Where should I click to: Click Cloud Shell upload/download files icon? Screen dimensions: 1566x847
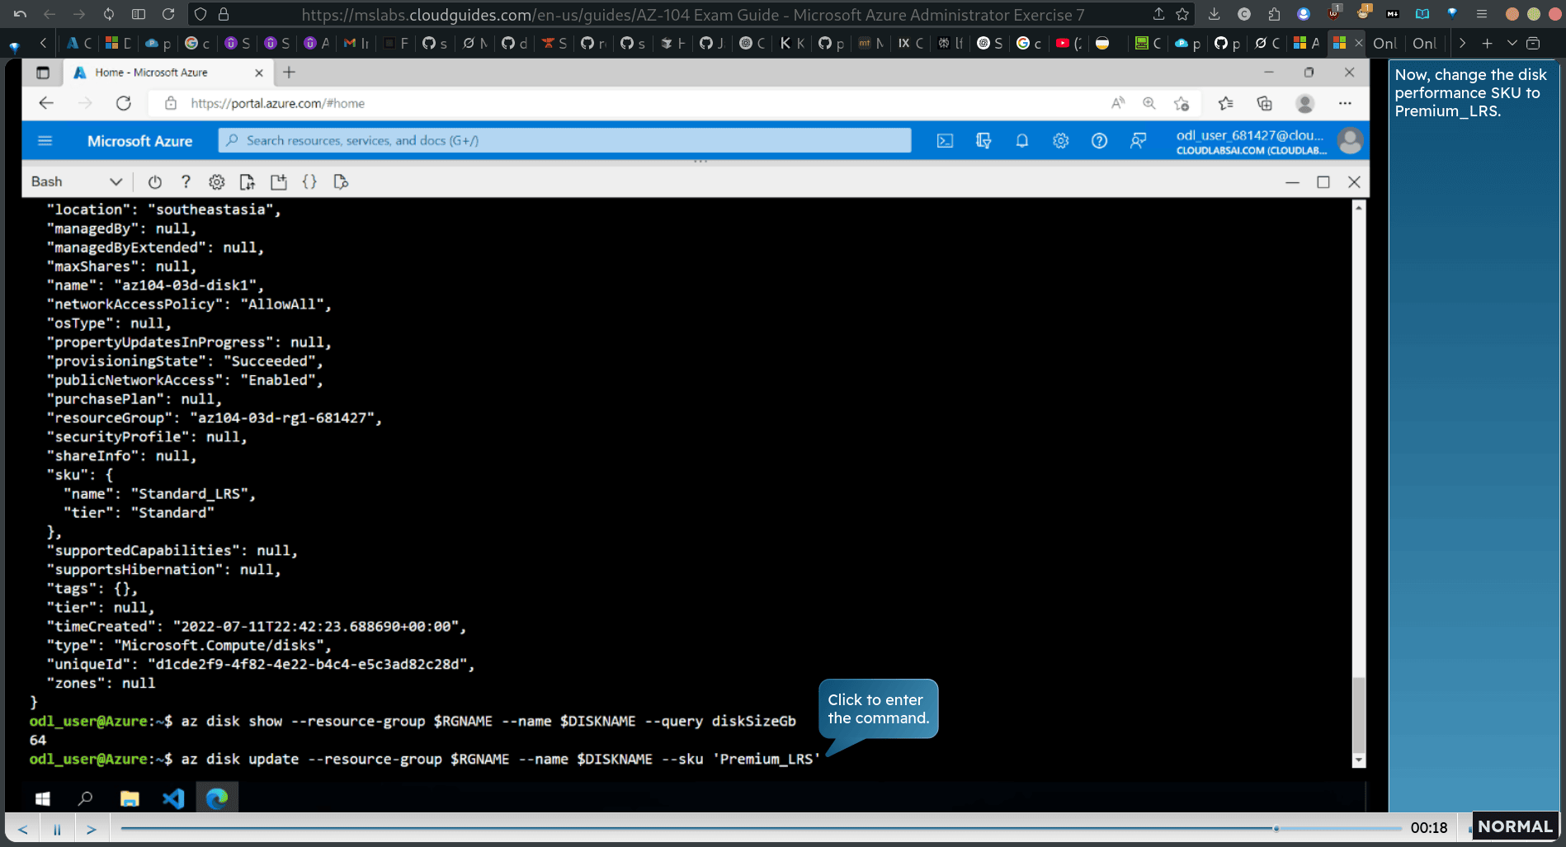pyautogui.click(x=247, y=181)
